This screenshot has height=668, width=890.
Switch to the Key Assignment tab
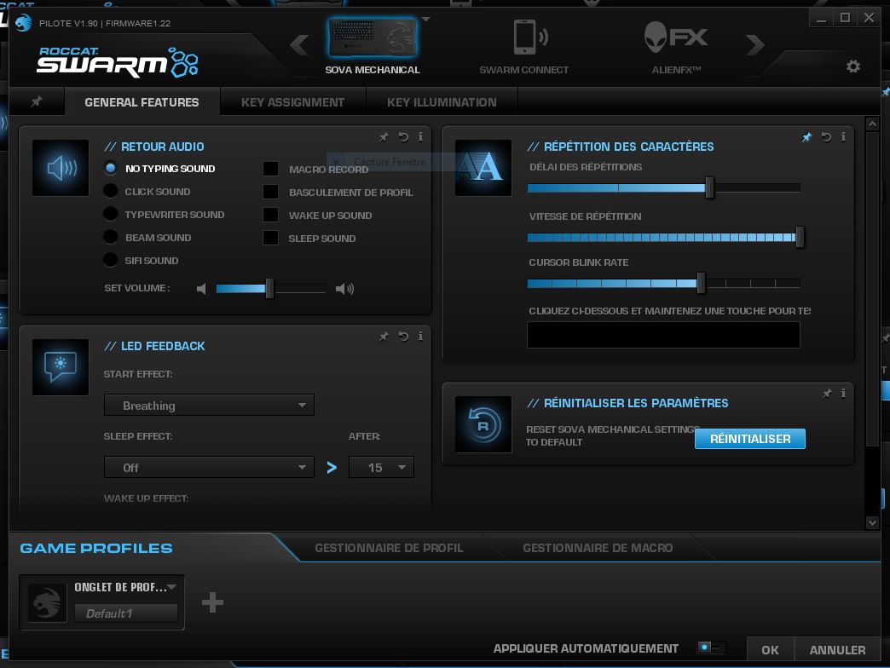292,101
